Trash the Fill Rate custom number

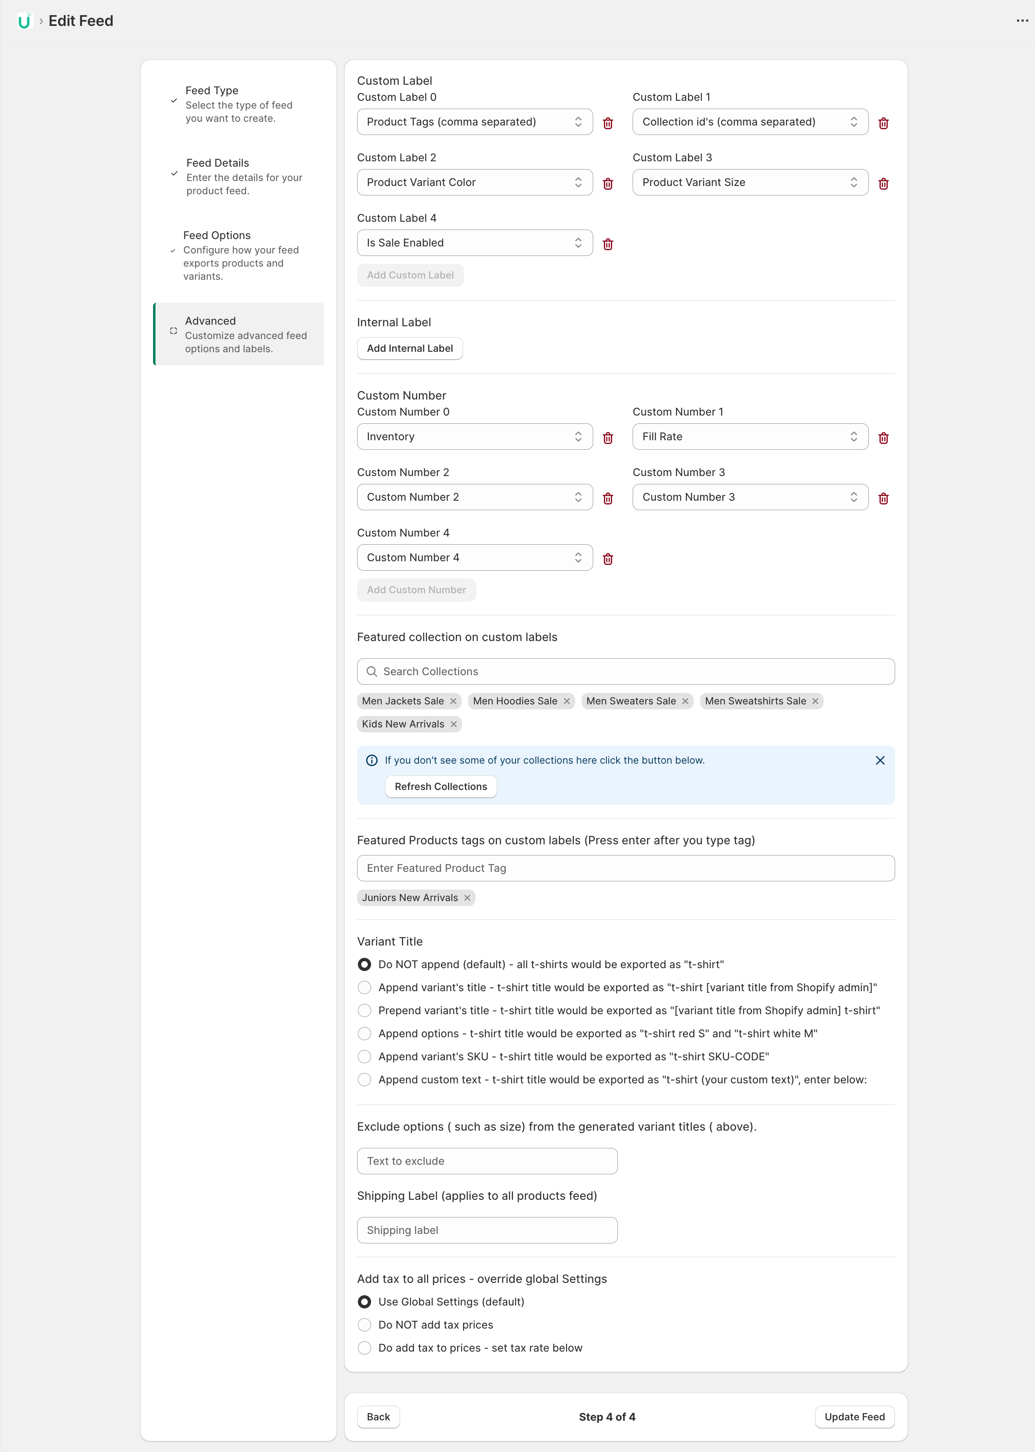883,438
